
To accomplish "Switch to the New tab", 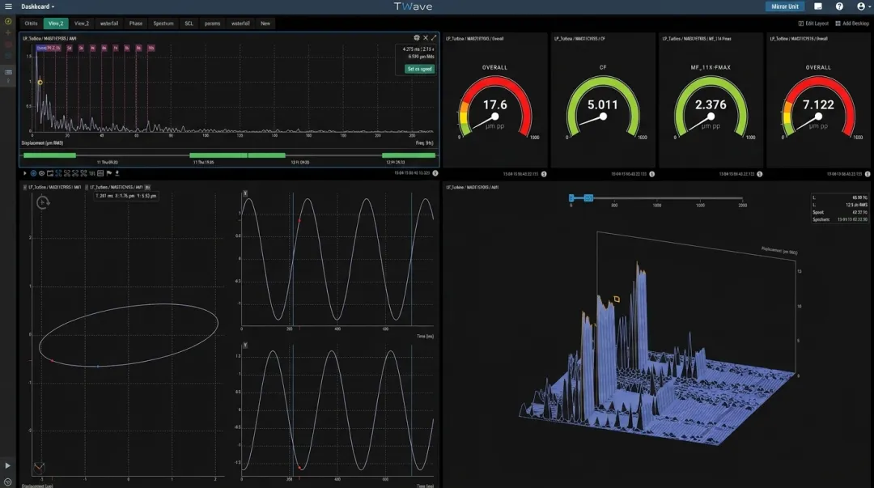I will click(265, 23).
